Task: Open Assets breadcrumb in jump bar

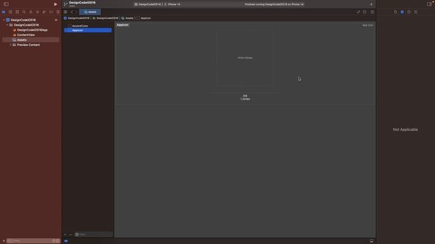Action: coord(127,18)
